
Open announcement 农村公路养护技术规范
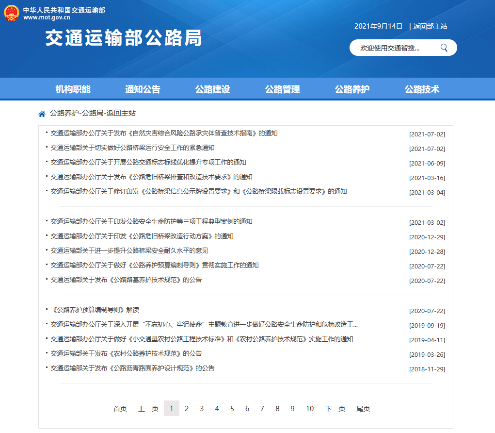pos(126,353)
